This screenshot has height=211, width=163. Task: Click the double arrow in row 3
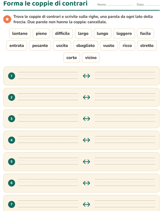point(87,119)
